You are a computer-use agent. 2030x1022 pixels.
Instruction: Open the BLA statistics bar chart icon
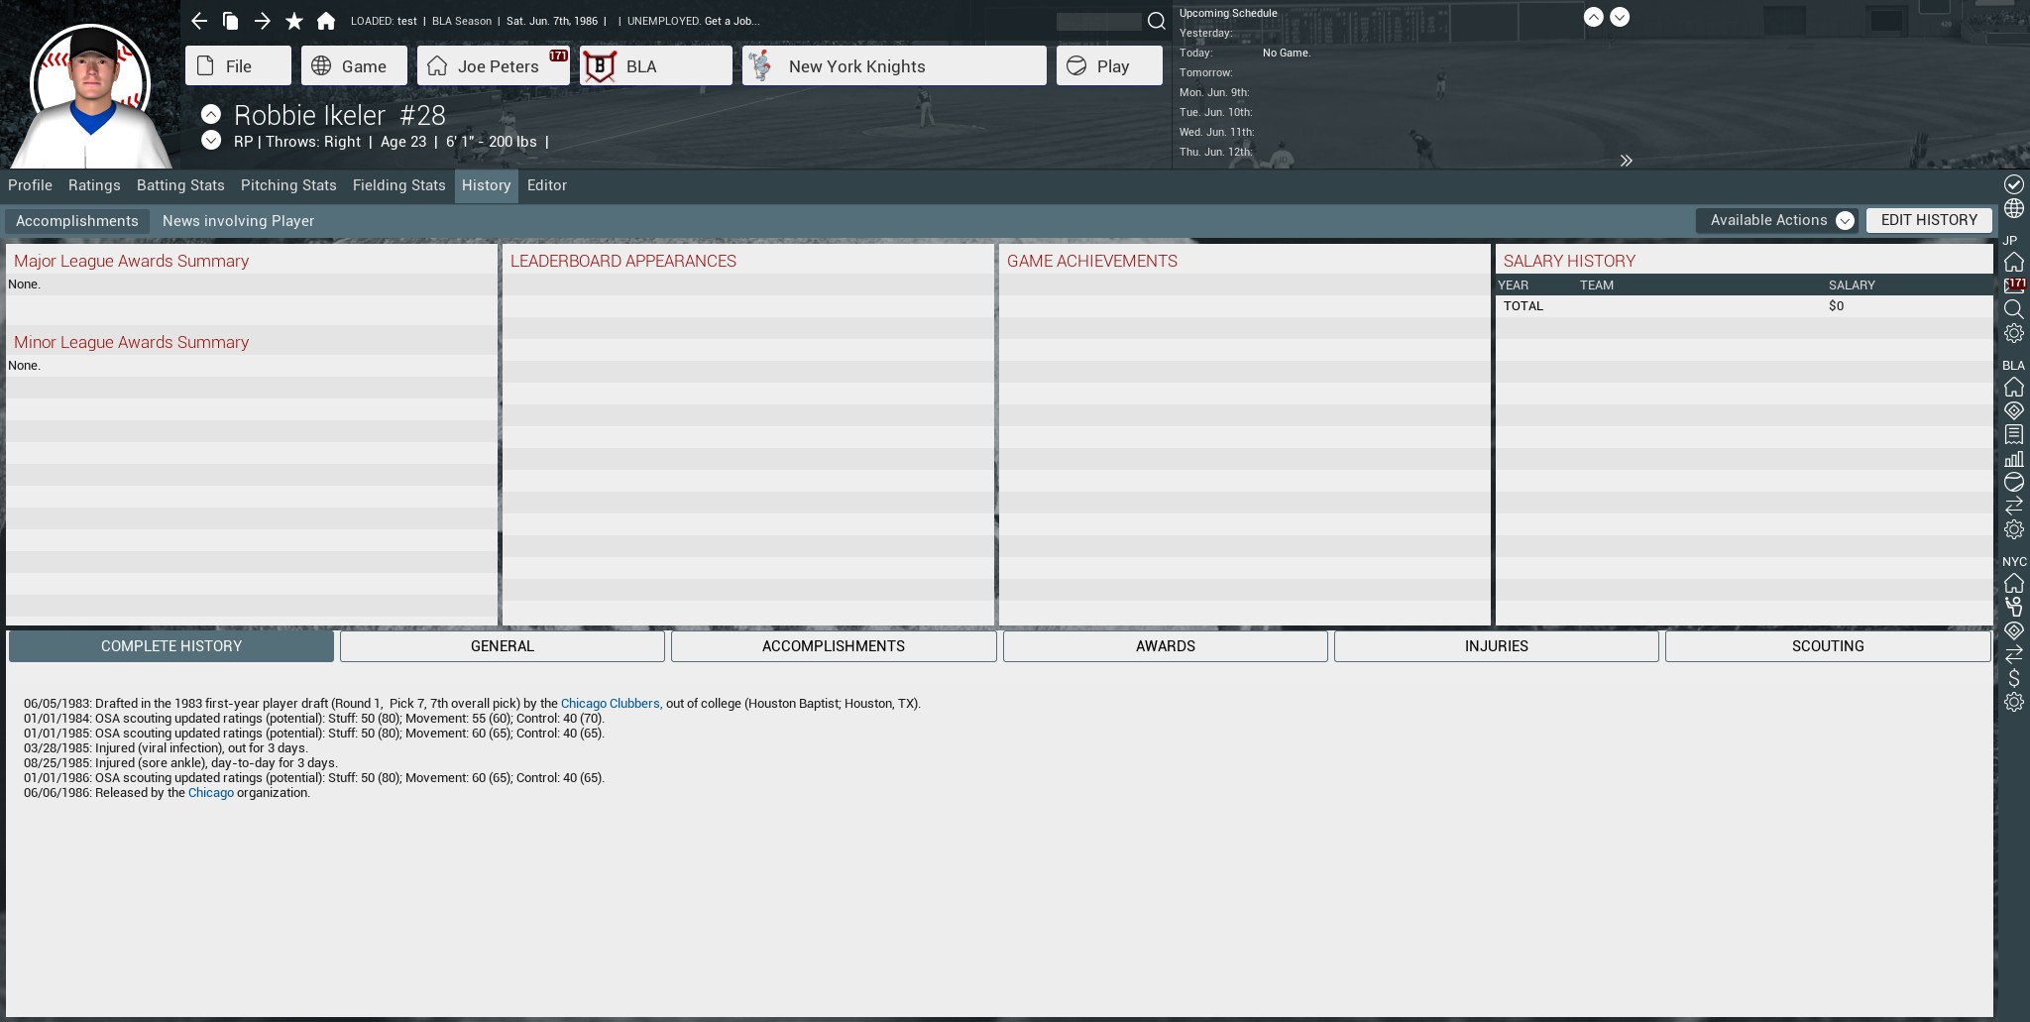click(x=2013, y=458)
